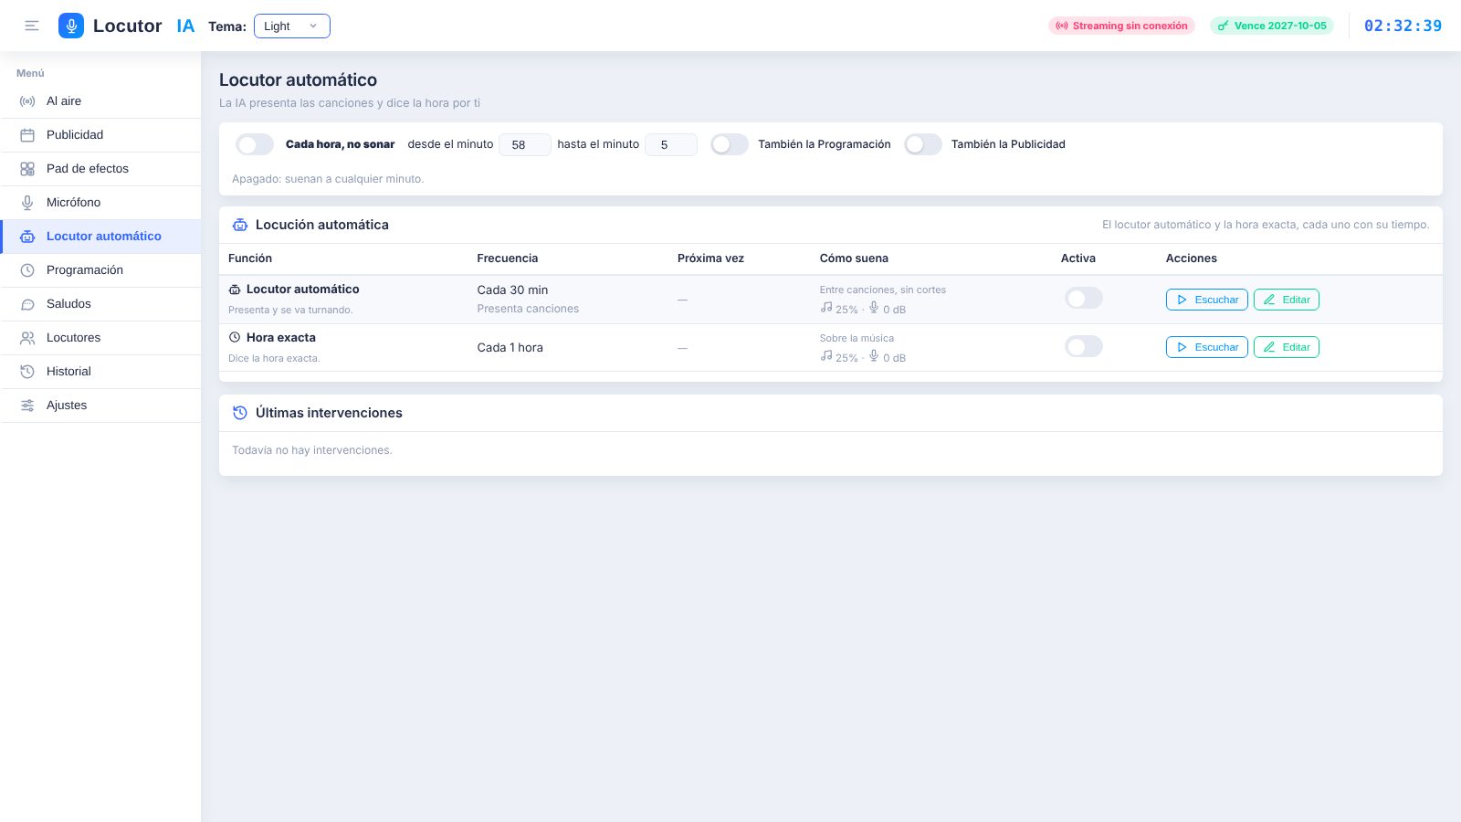The height and width of the screenshot is (822, 1461).
Task: Click the Locutor automático robot sidebar icon
Action: tap(27, 237)
